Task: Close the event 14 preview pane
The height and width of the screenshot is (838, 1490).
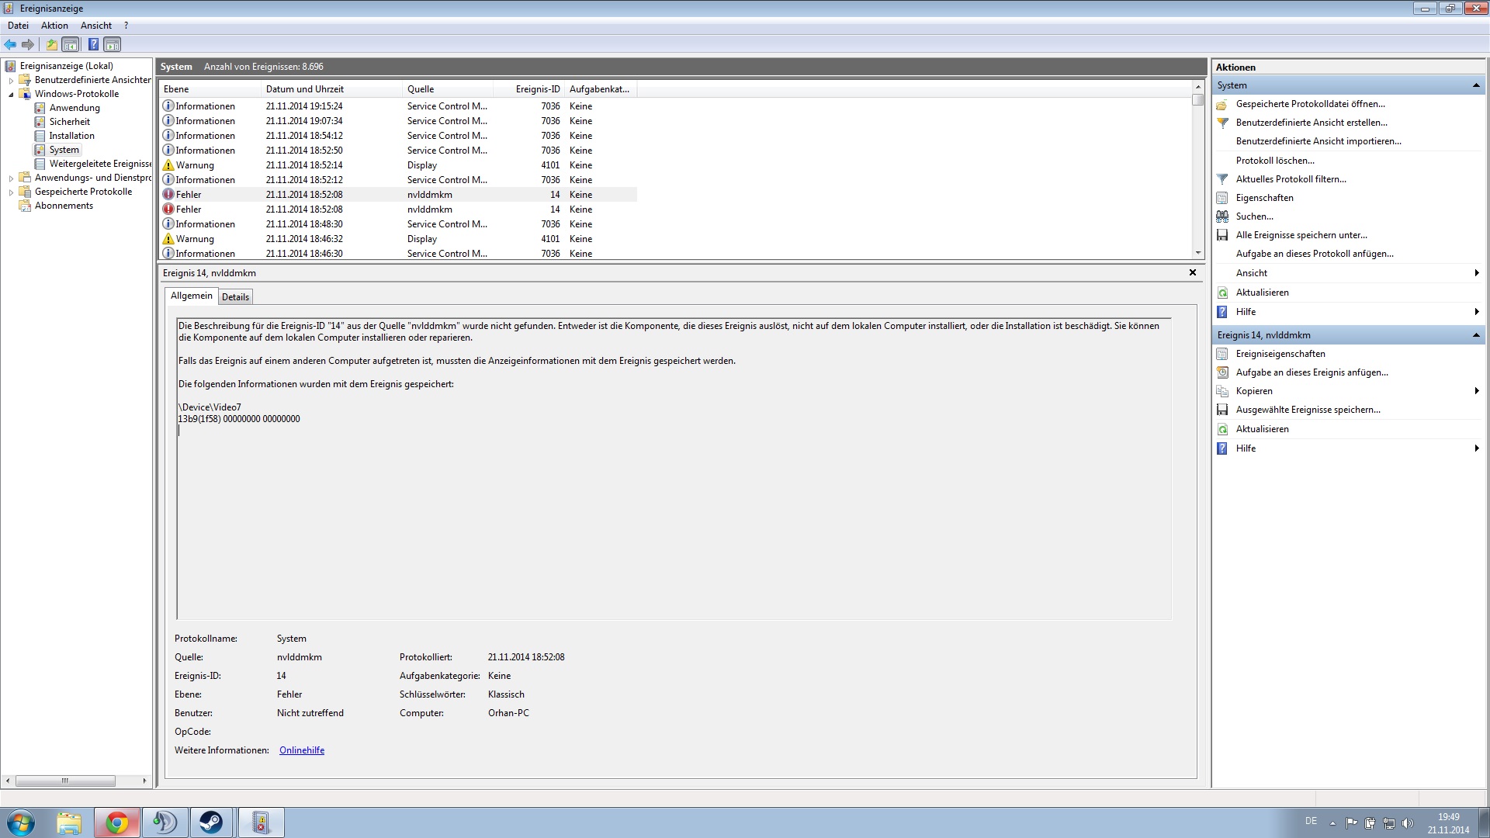Action: click(1193, 272)
